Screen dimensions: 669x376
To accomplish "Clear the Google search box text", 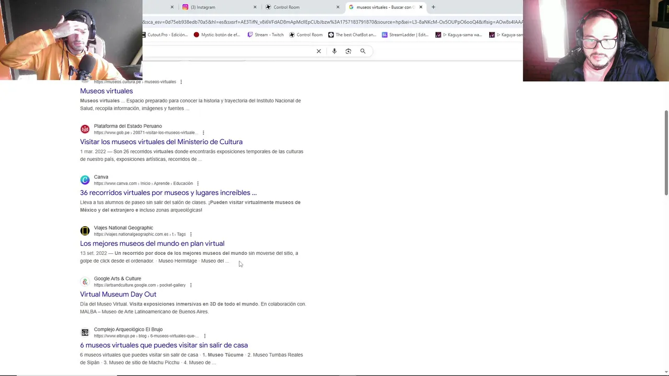I will tap(319, 51).
